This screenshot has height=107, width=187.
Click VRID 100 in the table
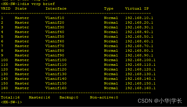4,60
